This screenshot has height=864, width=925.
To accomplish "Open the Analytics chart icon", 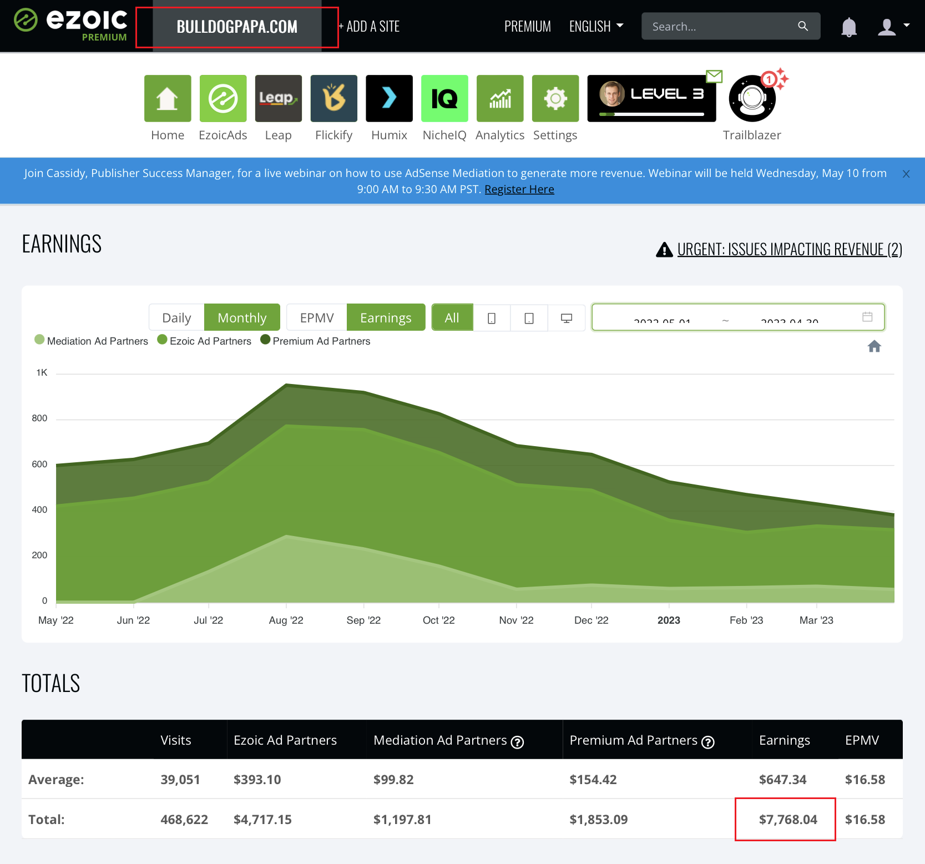I will (x=500, y=98).
